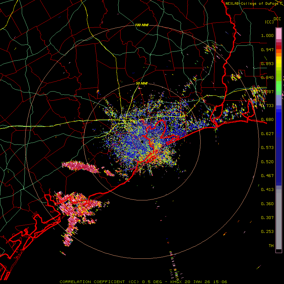Click the 0.733 scale value
The width and height of the screenshot is (284, 284).
[267, 106]
